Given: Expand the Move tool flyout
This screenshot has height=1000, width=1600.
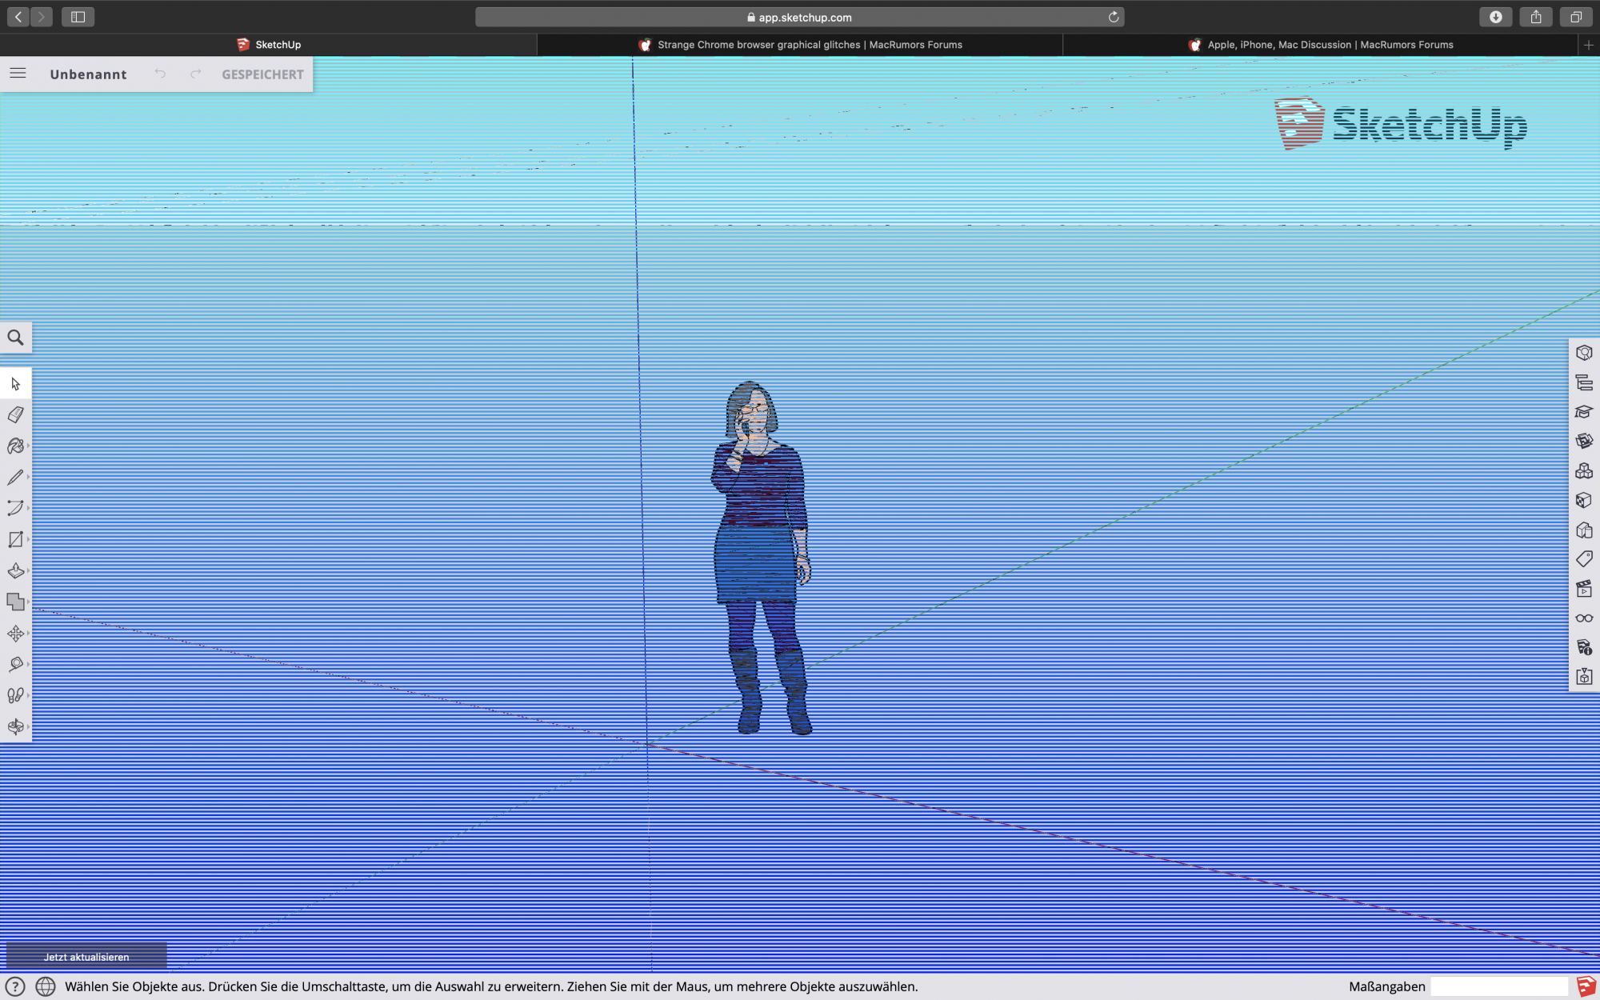Looking at the screenshot, I should click(28, 633).
